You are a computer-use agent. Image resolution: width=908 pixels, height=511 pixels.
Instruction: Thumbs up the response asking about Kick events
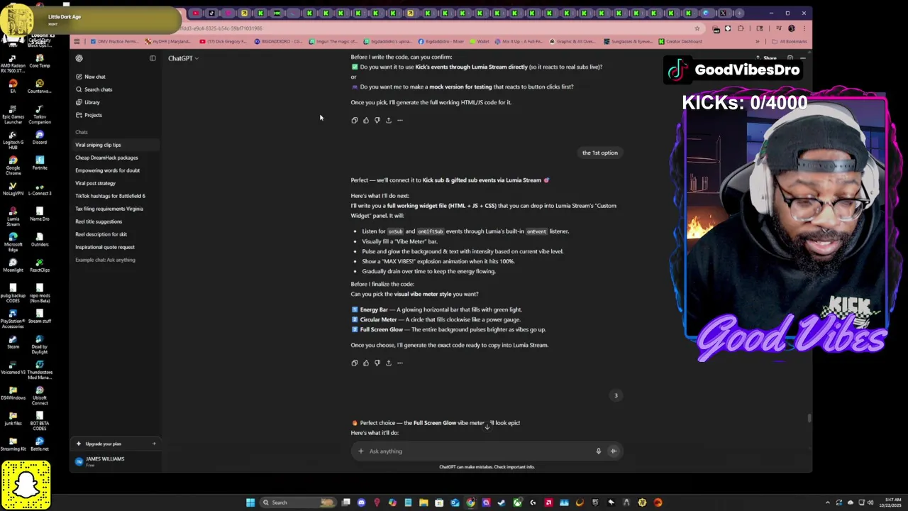(x=366, y=120)
